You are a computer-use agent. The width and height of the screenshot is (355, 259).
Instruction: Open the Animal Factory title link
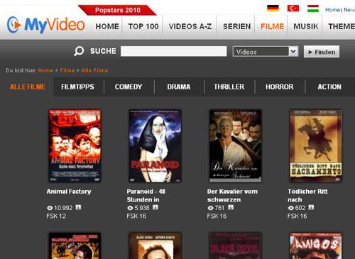[x=69, y=192]
